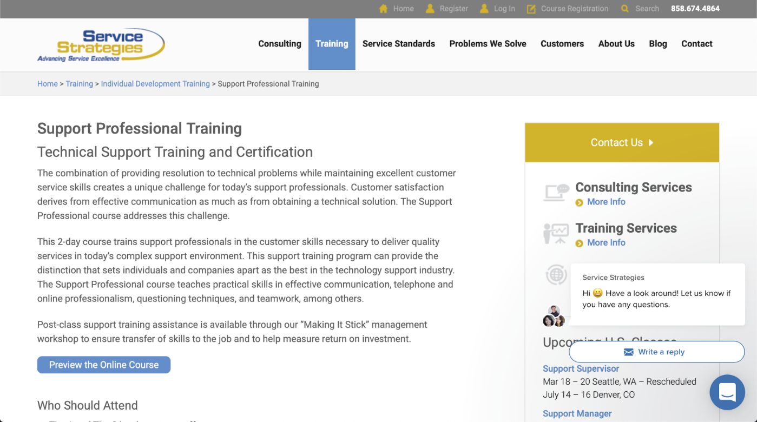Click Technical Support Training and Certification subheading
This screenshot has height=422, width=757.
pos(175,152)
